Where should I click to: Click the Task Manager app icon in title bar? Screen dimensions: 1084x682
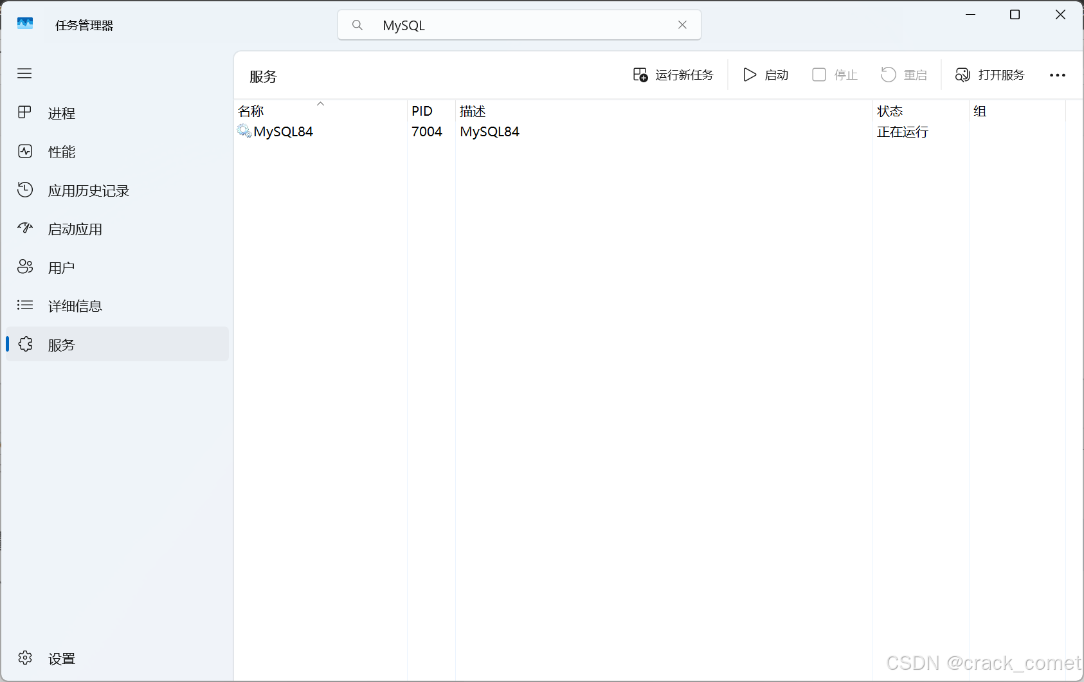[25, 24]
